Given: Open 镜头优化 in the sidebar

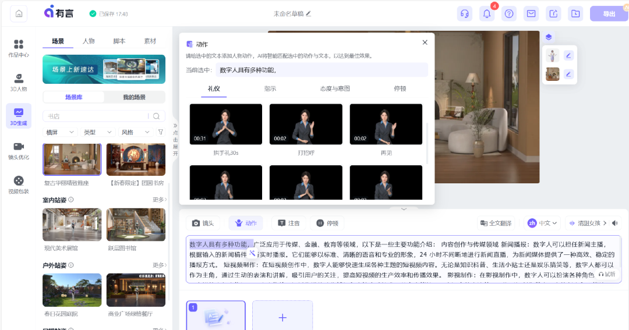Looking at the screenshot, I should tap(19, 150).
